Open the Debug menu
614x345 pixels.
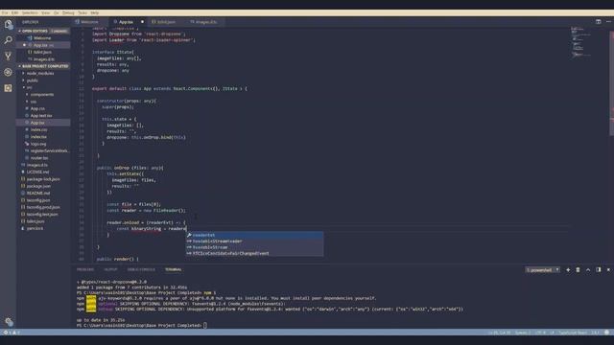coord(68,12)
